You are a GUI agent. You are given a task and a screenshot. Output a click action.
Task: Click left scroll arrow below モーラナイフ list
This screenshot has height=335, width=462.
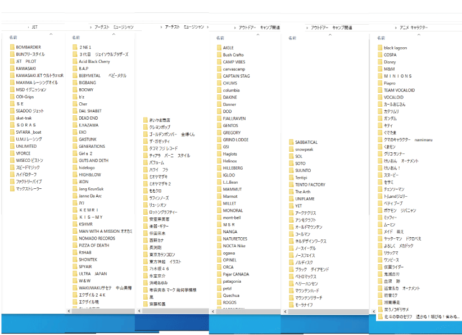pos(285,311)
